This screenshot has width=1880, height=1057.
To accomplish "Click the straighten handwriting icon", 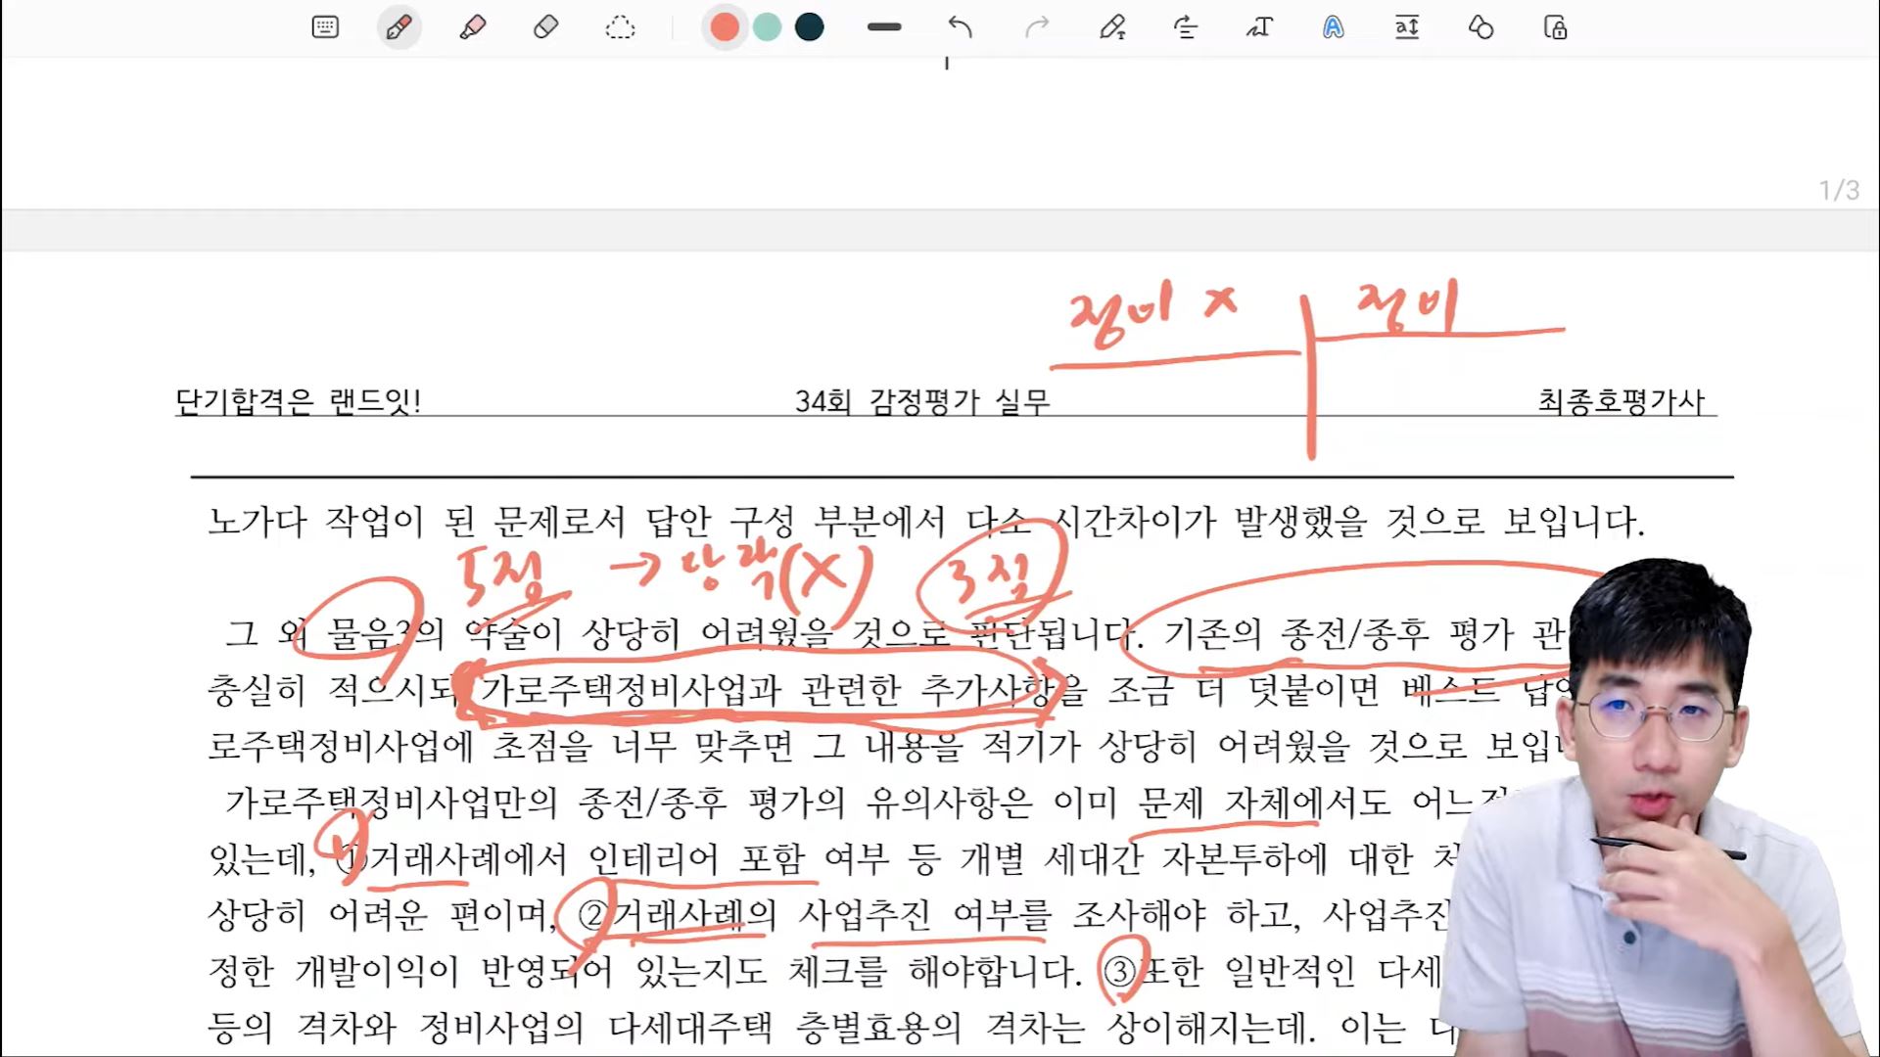I will point(1186,27).
